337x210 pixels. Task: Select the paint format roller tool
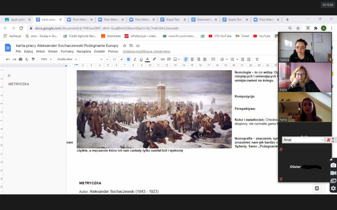(x=33, y=59)
